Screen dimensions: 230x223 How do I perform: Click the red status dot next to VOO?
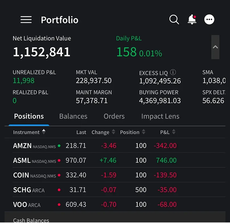(x=59, y=205)
